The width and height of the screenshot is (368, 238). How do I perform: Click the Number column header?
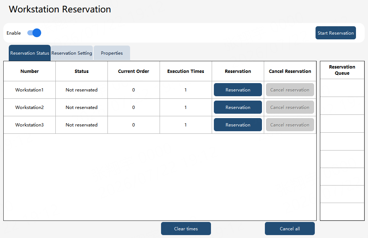(x=30, y=71)
